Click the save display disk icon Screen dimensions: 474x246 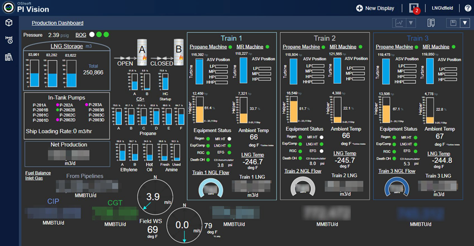(453, 23)
